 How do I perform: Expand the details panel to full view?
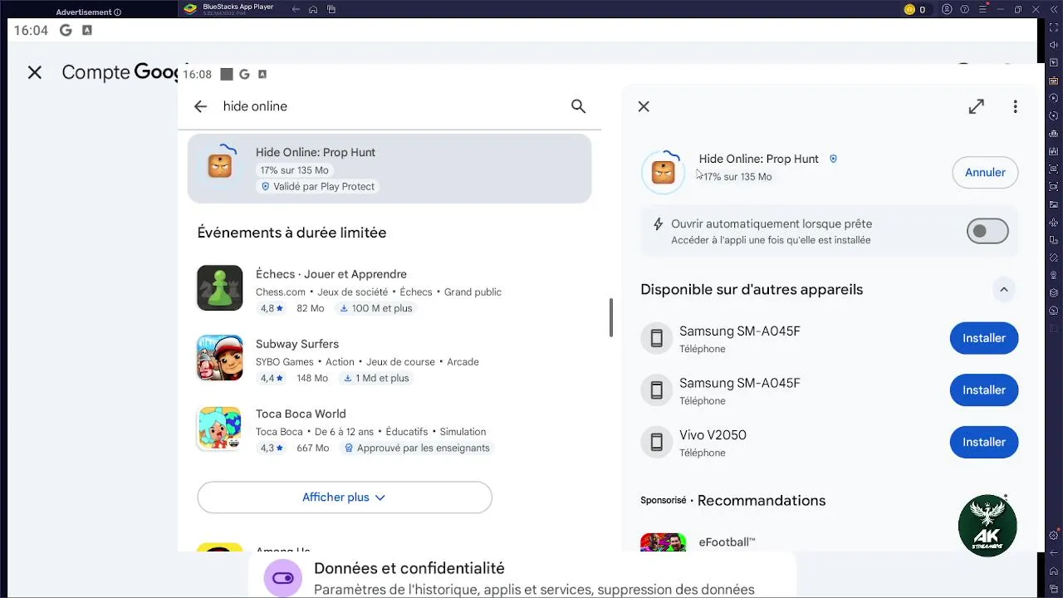pos(977,106)
